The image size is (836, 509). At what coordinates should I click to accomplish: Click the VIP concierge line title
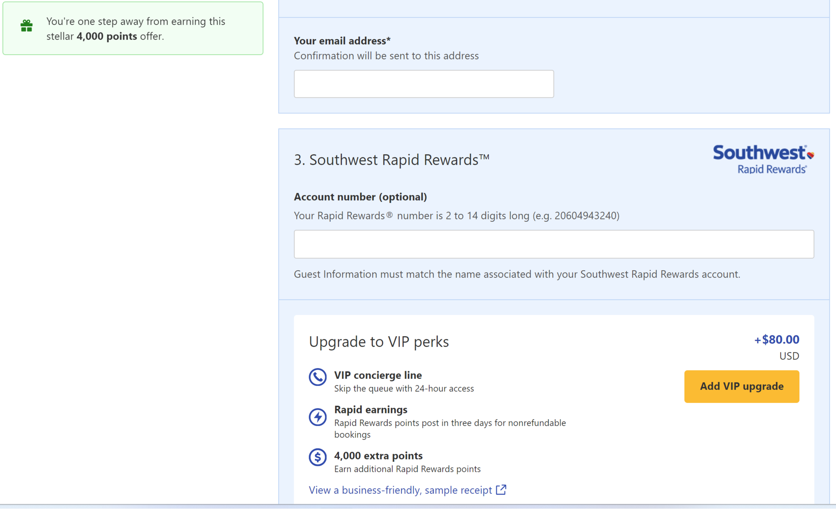(x=378, y=375)
